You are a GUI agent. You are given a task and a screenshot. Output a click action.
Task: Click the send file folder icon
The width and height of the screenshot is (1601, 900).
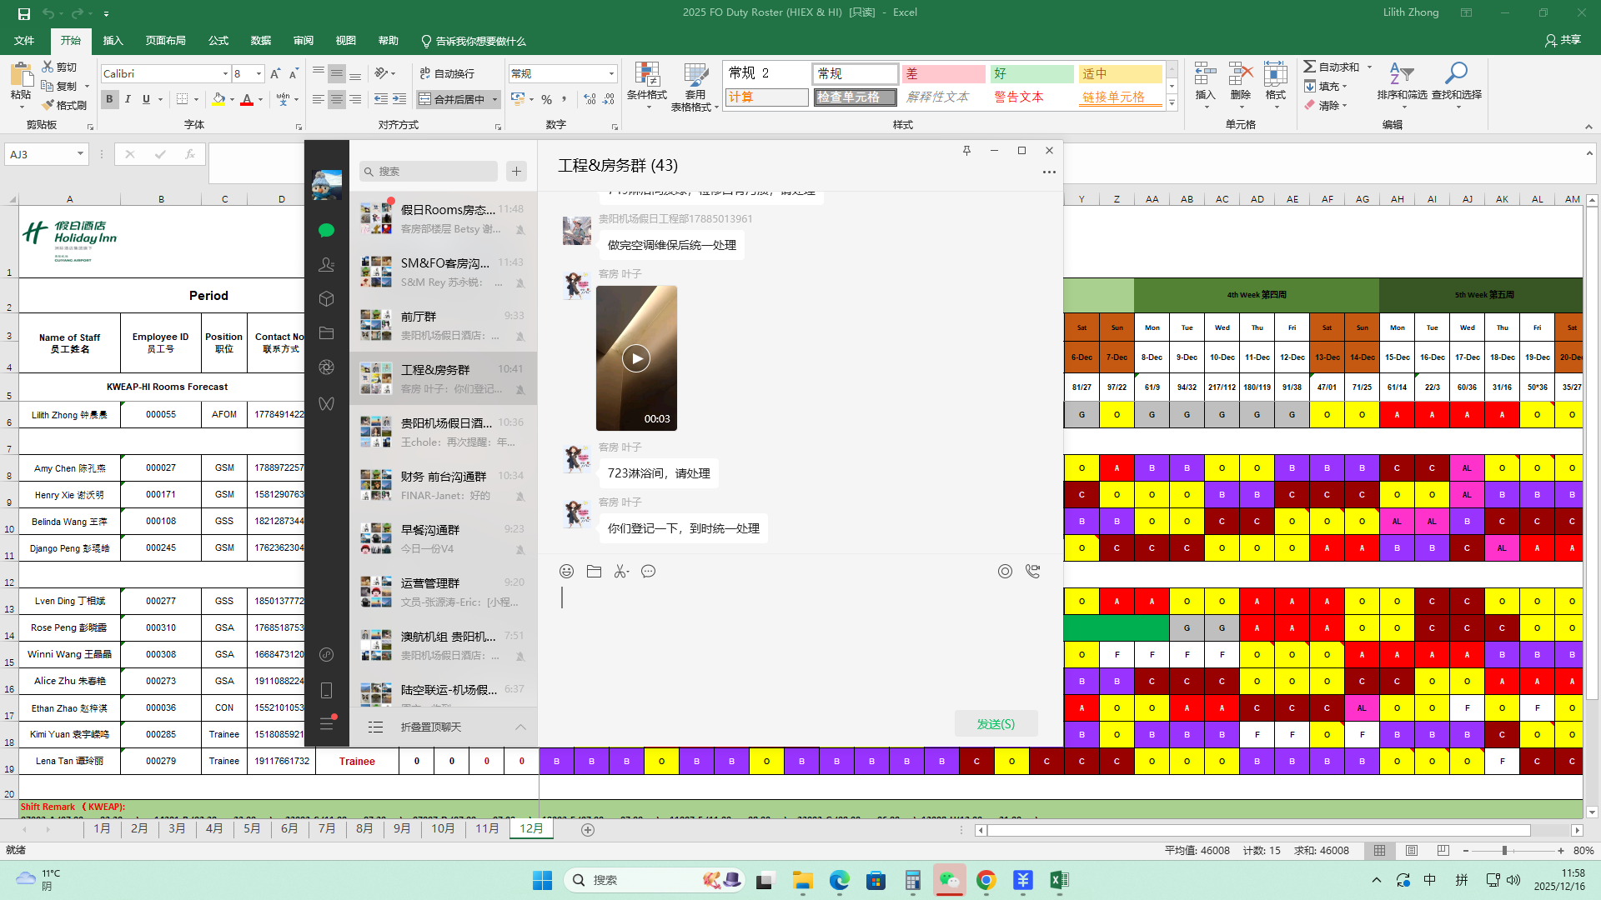(594, 572)
